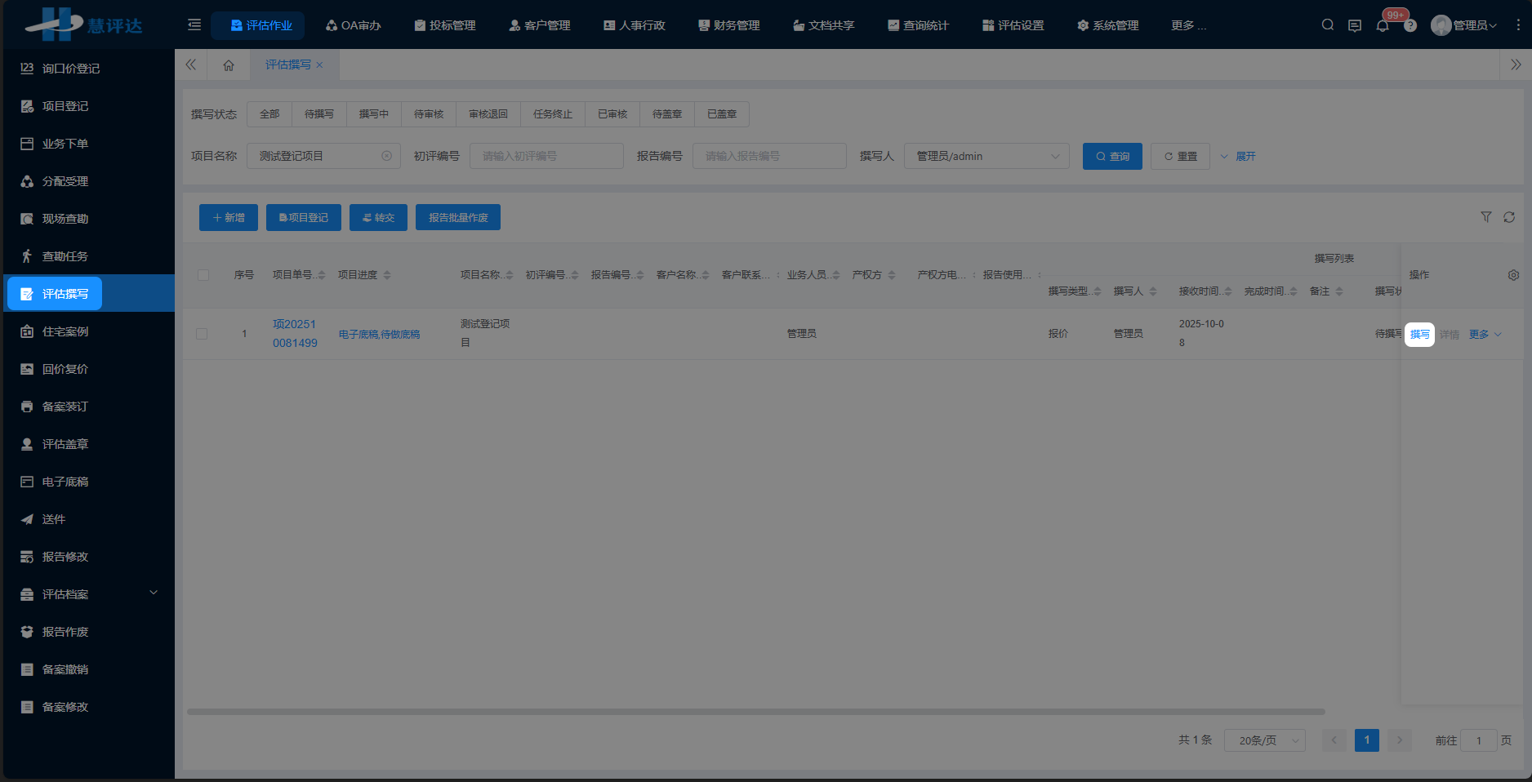Open column settings gear icon

click(1513, 275)
